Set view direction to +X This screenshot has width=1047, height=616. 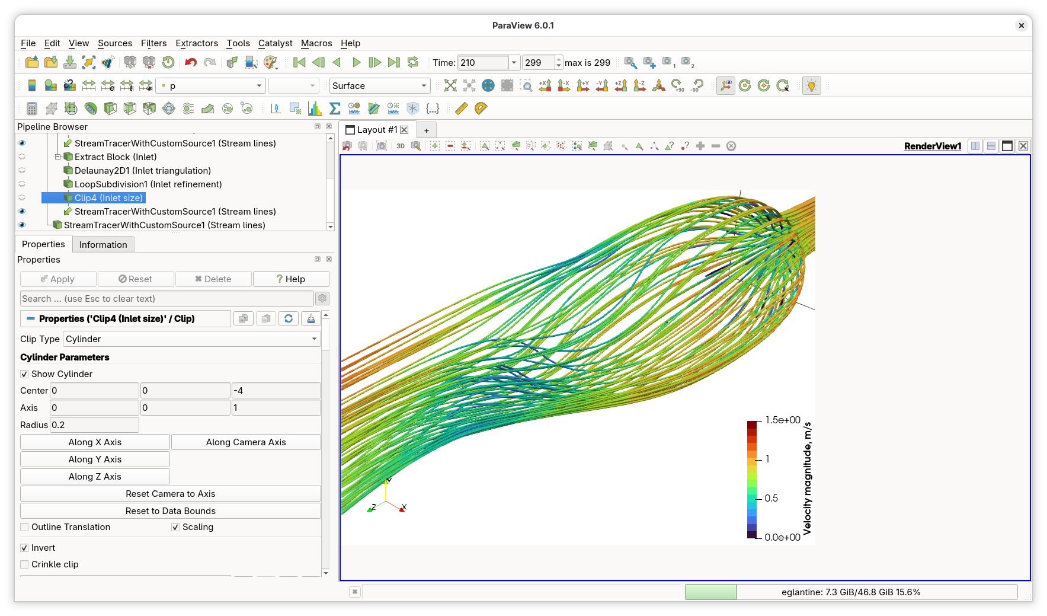point(545,85)
